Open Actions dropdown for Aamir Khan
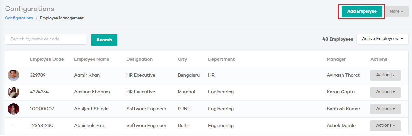Viewport: 412px width, 136px height. tap(385, 75)
